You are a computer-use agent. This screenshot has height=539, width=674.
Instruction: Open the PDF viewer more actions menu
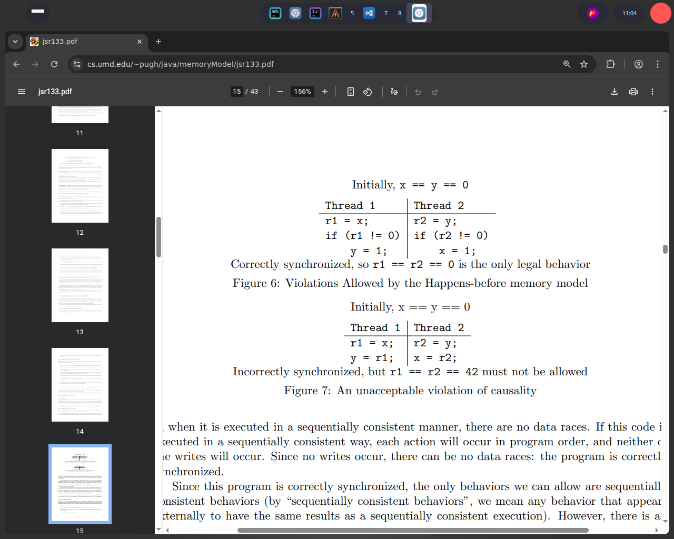pos(652,92)
